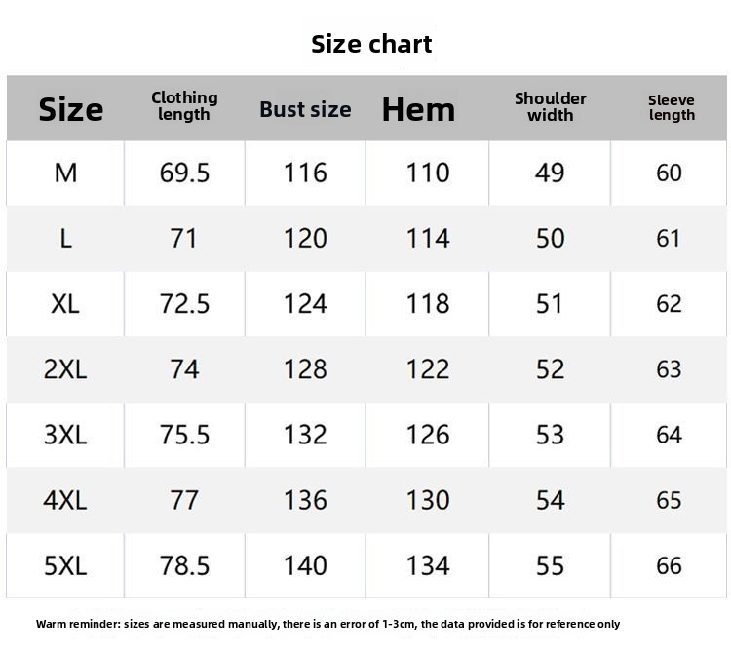Click the Size column header
The image size is (731, 655).
[70, 109]
